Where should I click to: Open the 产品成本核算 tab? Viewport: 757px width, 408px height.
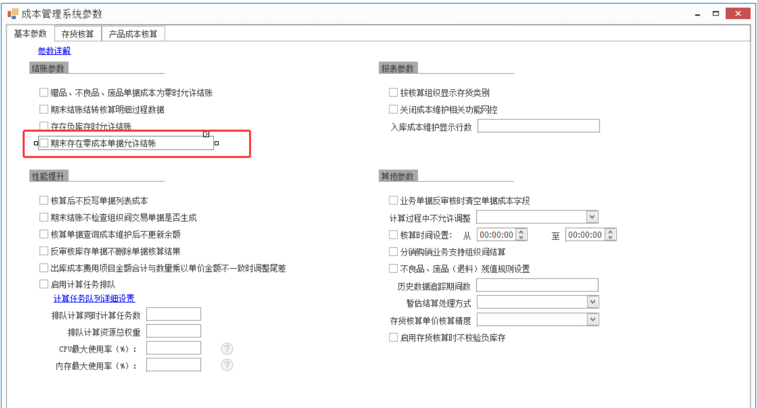[133, 34]
